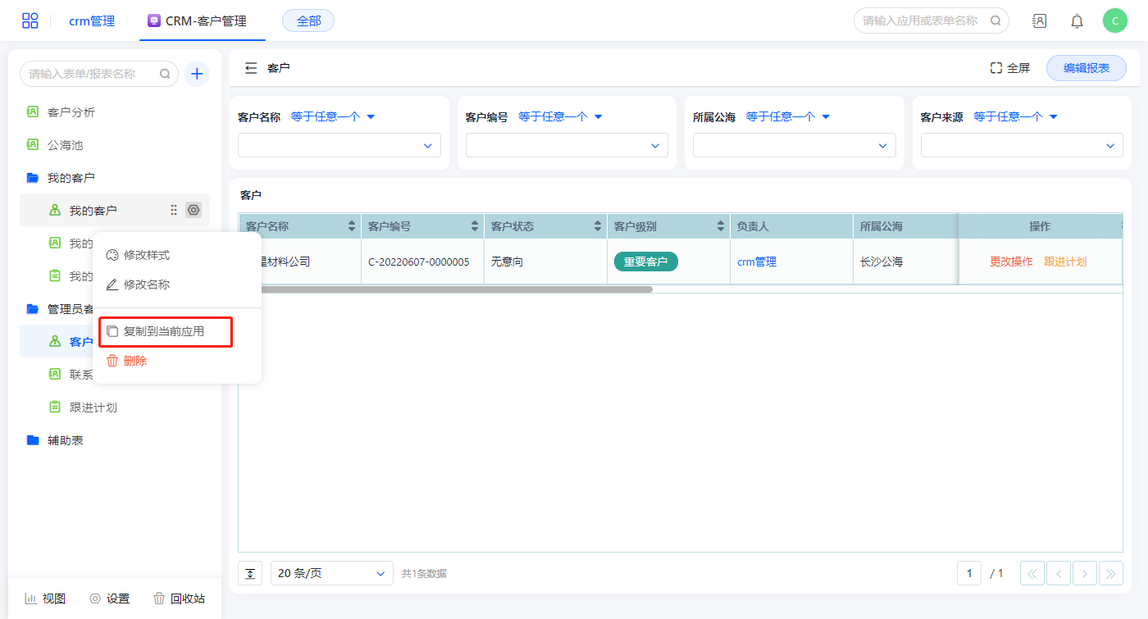The image size is (1148, 619).
Task: Click the plus button to add a form
Action: [197, 74]
